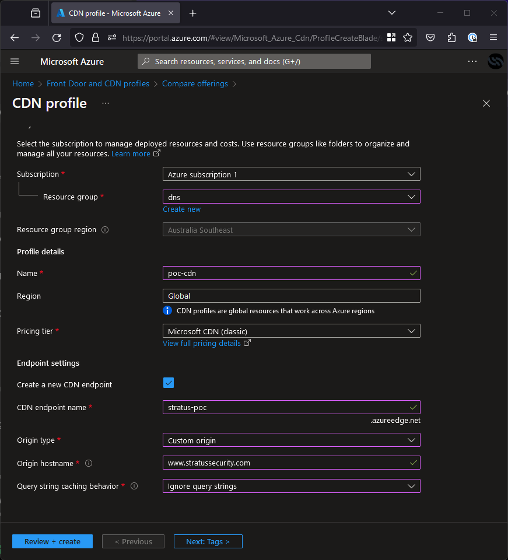Viewport: 508px width, 560px height.
Task: Open the Pocket save icon
Action: point(430,37)
